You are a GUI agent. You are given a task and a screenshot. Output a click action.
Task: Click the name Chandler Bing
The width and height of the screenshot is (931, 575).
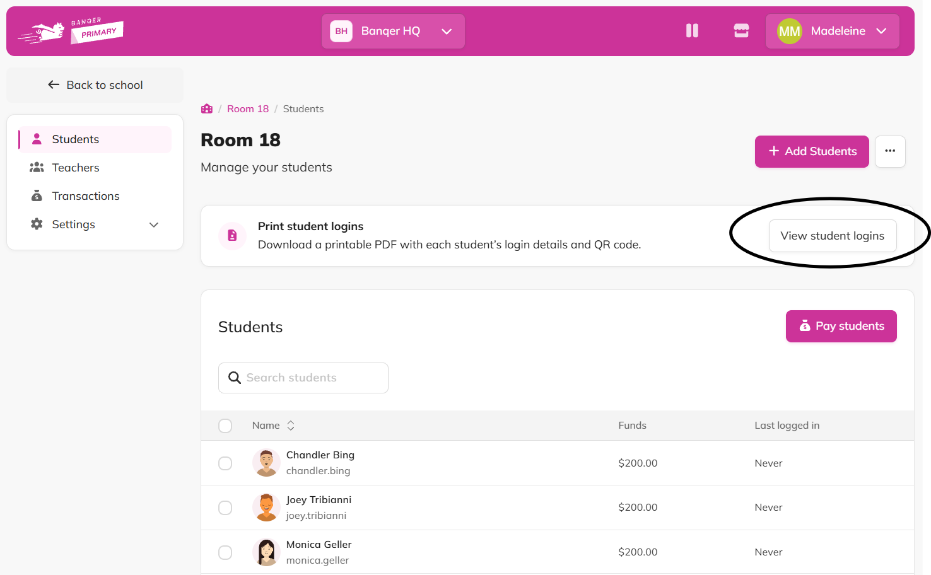[320, 455]
